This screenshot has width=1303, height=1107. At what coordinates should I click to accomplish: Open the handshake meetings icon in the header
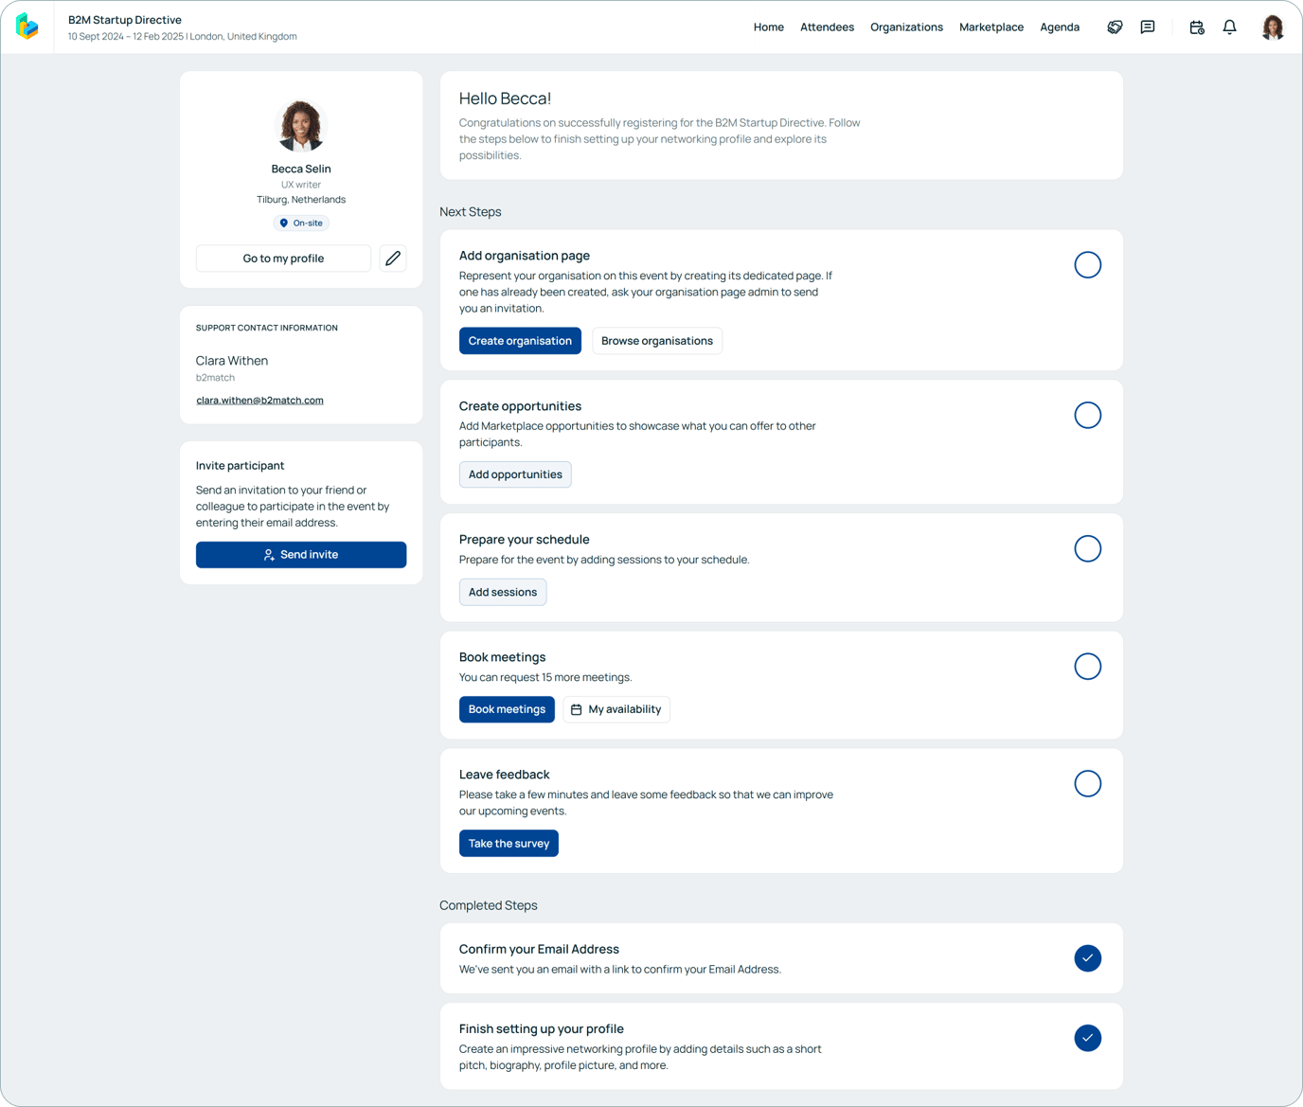pyautogui.click(x=1115, y=27)
